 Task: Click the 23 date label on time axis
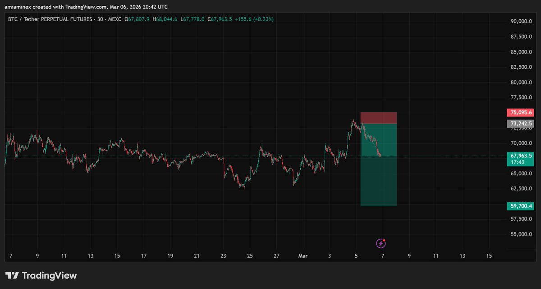(223, 256)
